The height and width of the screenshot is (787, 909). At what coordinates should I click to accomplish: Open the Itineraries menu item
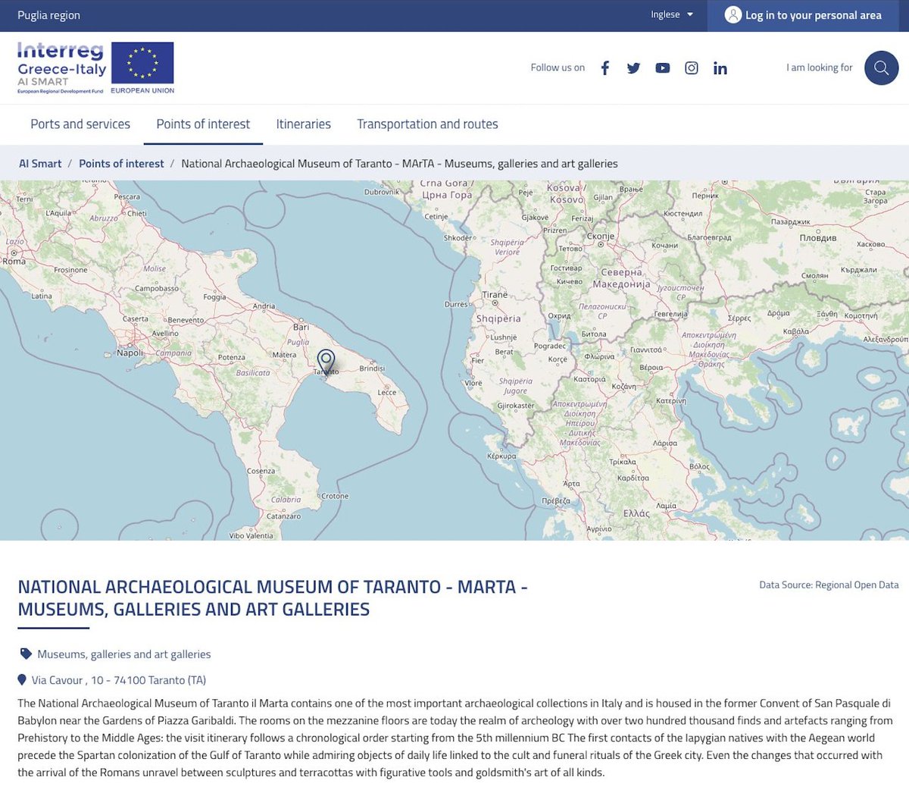(x=303, y=124)
